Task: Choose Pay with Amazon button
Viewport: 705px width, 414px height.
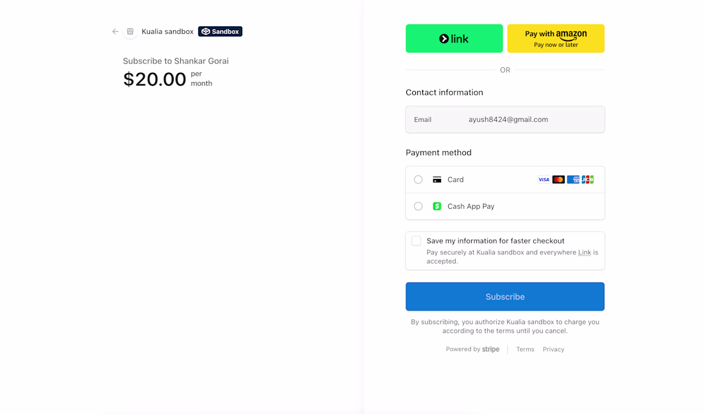Action: pyautogui.click(x=556, y=38)
